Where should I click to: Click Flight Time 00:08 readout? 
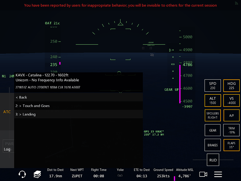pyautogui.click(x=99, y=173)
